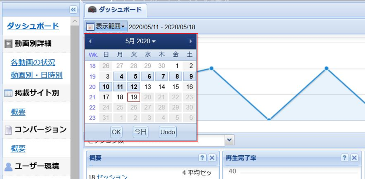Screen dimensions: 366x179
Task: Collapse the sidebar with the double-chevron icon
Action: click(x=73, y=9)
